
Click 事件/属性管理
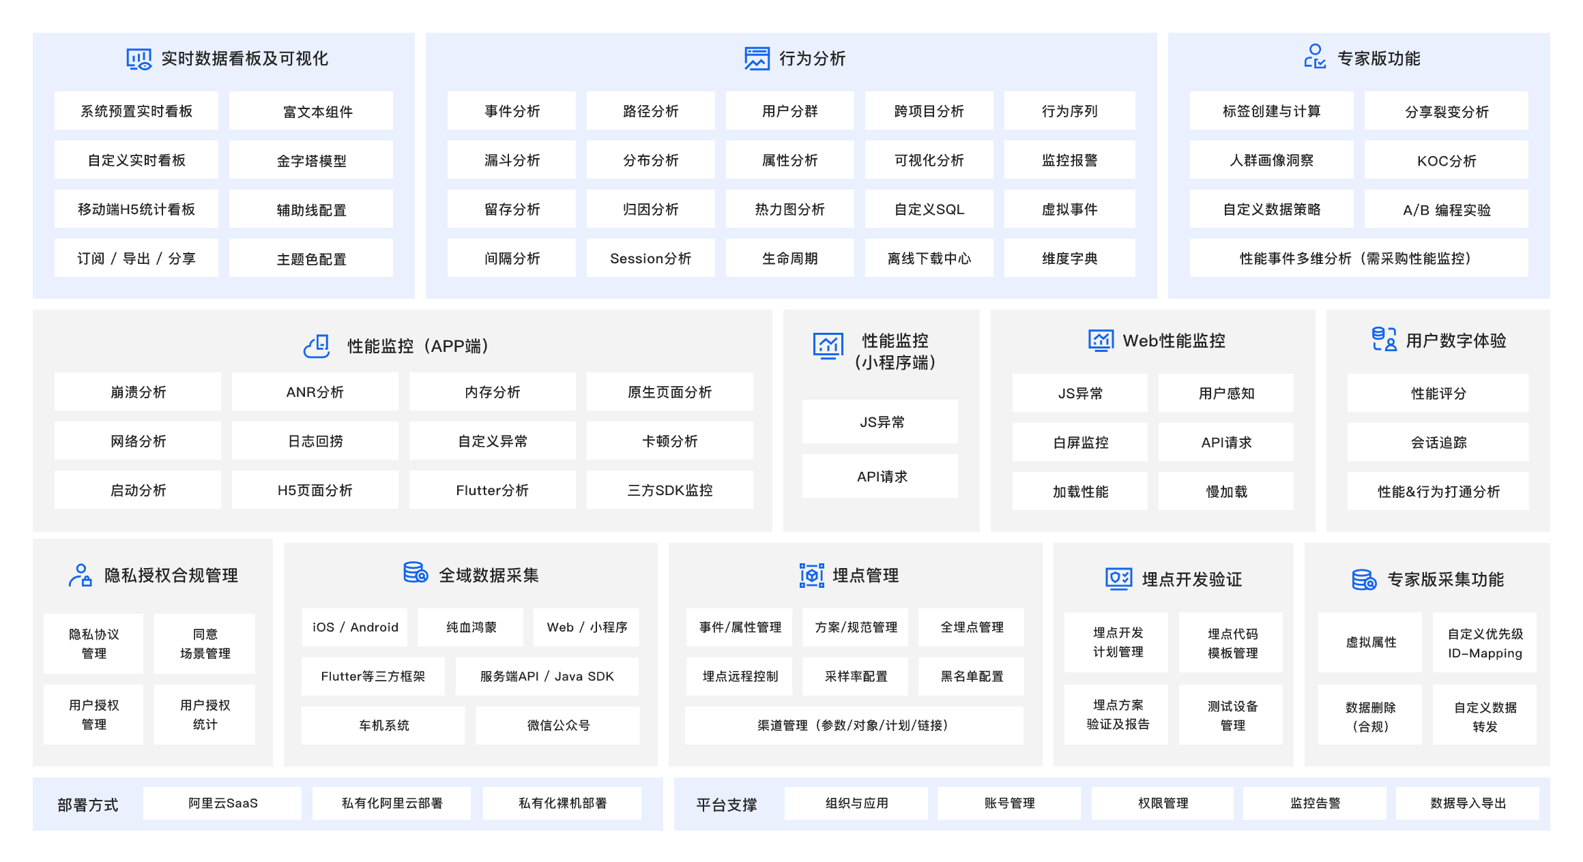coord(740,627)
